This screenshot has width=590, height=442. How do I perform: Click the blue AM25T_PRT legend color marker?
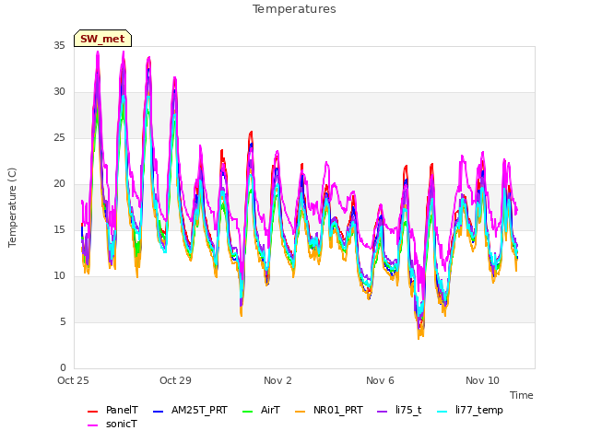[159, 412]
